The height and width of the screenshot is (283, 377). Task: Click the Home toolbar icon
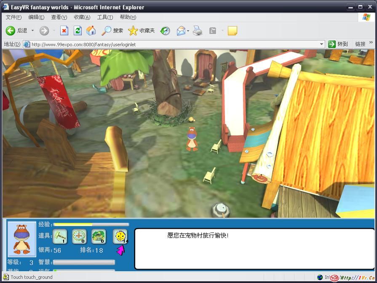[x=91, y=31]
